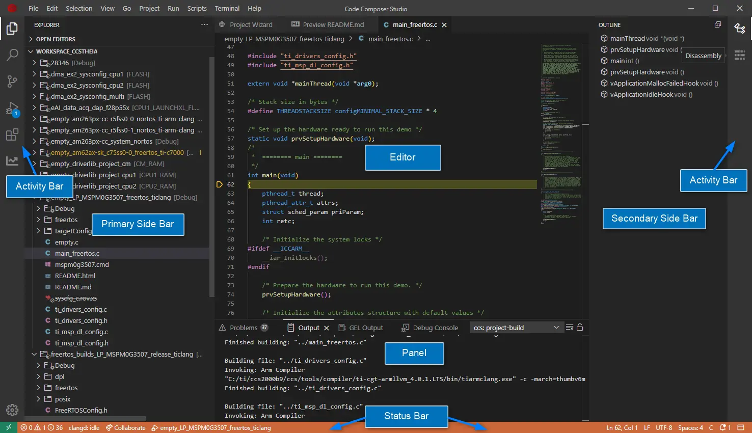Expand the dma_ex2_sysconfig_cpu1 project folder

tap(87, 74)
